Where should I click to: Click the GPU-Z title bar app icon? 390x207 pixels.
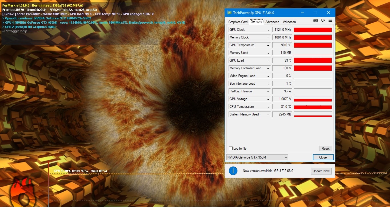[x=229, y=13]
